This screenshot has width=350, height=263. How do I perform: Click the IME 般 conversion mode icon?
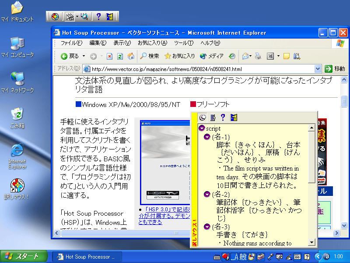[243, 257]
